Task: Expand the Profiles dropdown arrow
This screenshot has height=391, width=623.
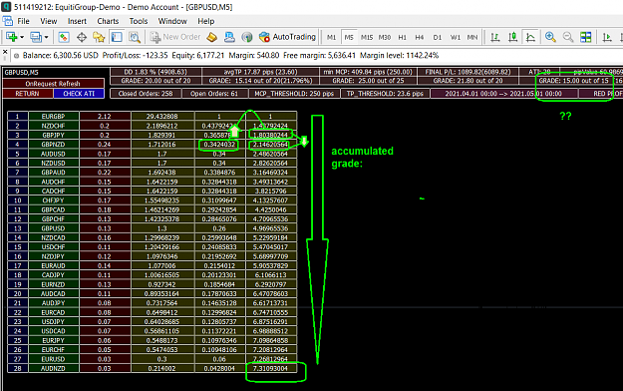Action: coord(46,37)
